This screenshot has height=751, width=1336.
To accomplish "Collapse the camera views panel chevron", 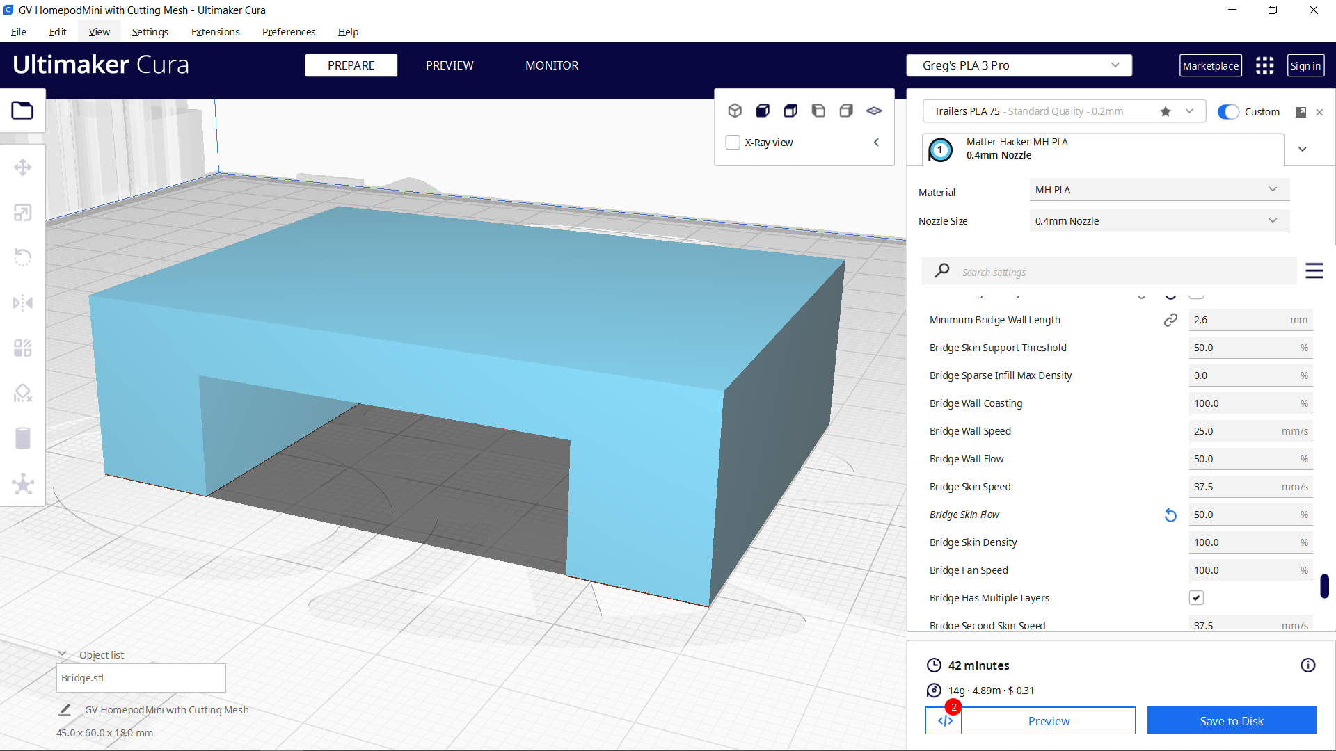I will 876,142.
